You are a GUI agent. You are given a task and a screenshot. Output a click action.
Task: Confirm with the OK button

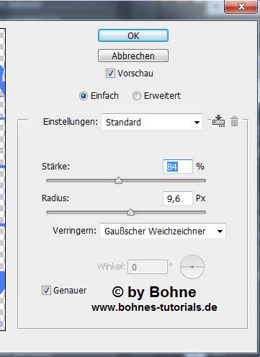133,35
